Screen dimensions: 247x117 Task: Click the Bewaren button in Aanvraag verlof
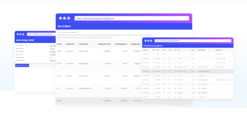(18, 65)
